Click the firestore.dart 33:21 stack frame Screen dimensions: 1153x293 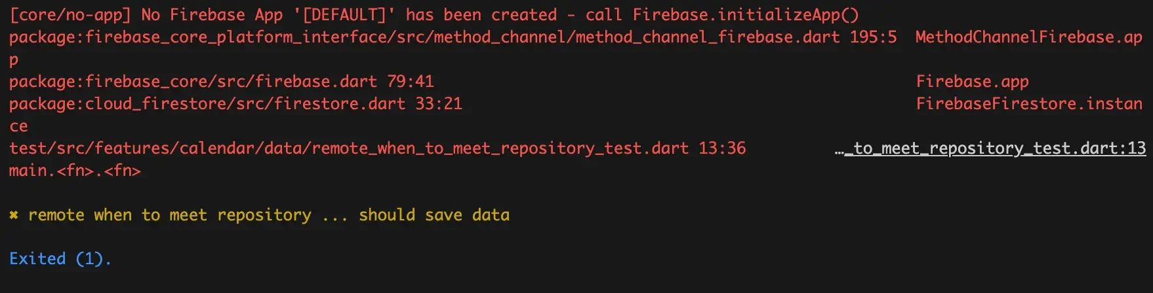pos(235,104)
